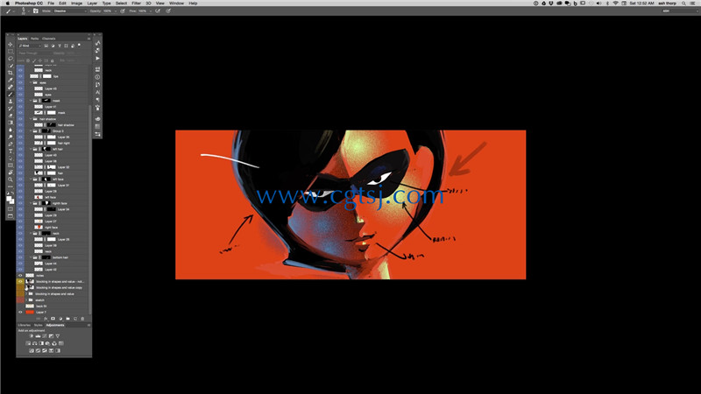Screen dimensions: 701x394
Task: Select the Lasso tool
Action: [x=11, y=59]
